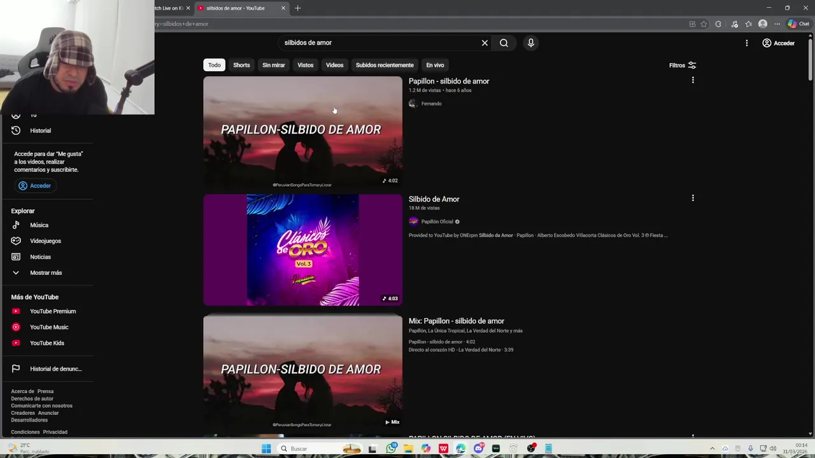
Task: Play the Clásicos de Oro Vol.3 thumbnail
Action: coord(302,250)
